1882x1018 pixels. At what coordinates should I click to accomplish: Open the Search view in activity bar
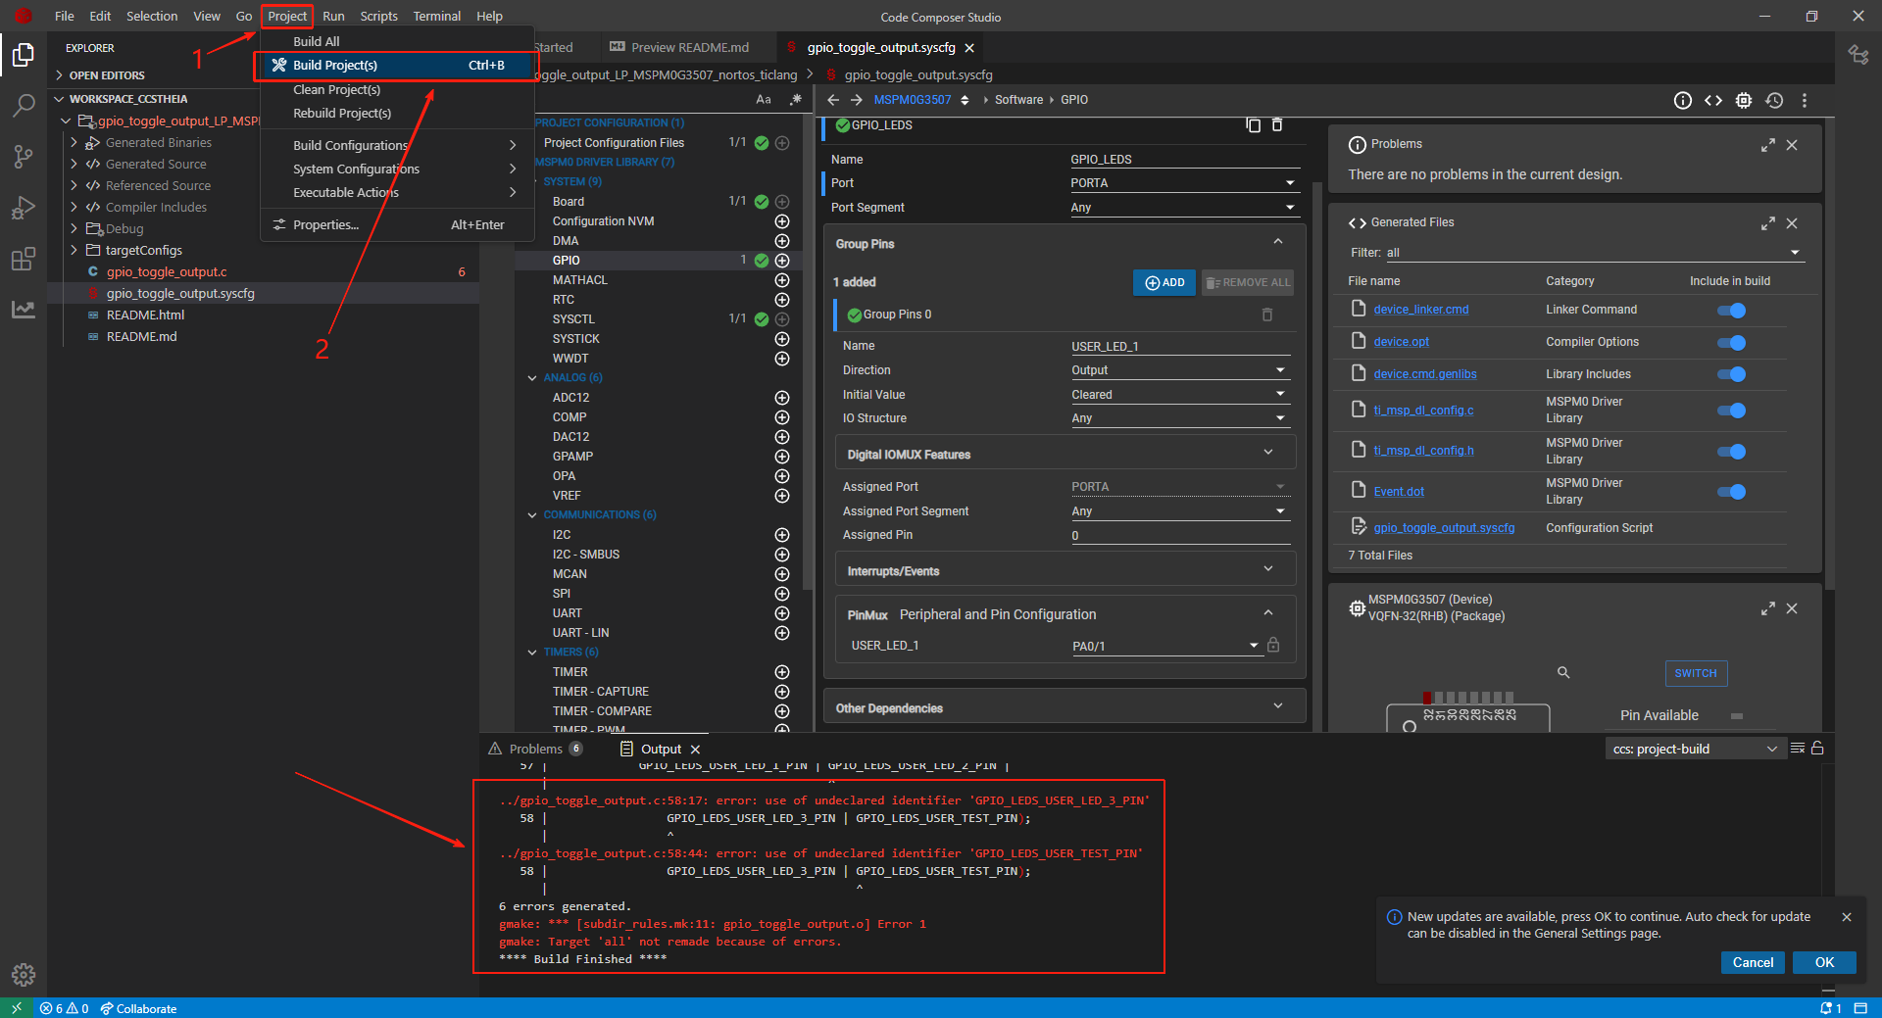point(24,106)
